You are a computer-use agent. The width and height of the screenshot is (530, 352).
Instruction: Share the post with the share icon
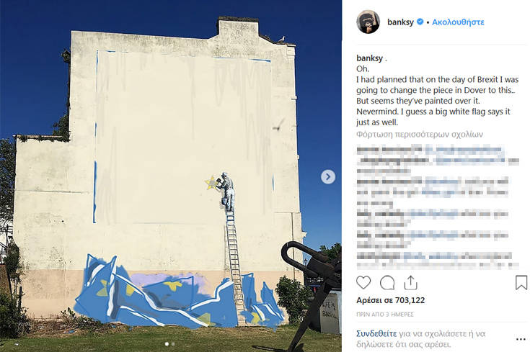tap(410, 282)
